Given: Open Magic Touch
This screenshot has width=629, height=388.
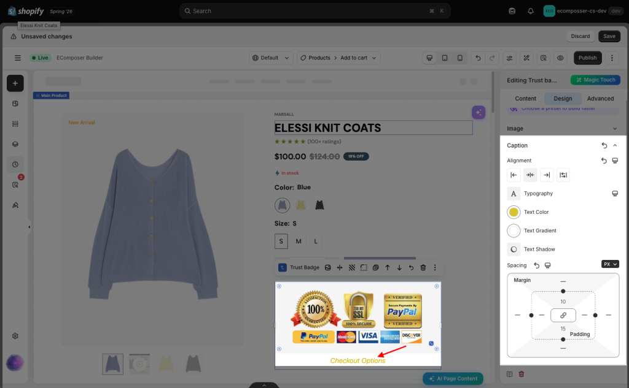Looking at the screenshot, I should 595,80.
